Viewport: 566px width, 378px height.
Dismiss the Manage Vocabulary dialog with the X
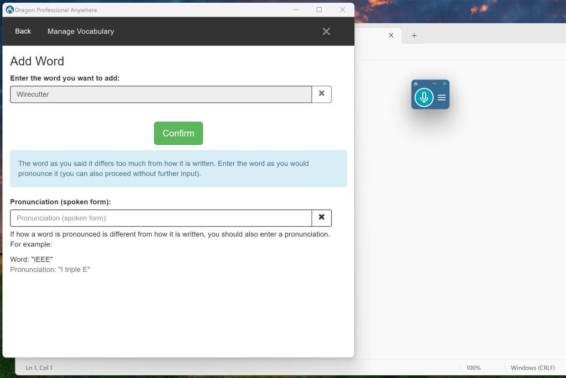tap(326, 31)
